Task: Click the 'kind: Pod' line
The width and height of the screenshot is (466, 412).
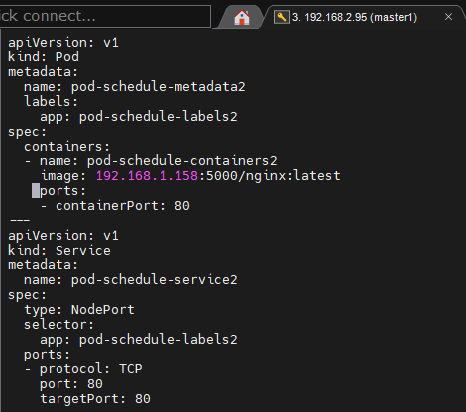Action: [44, 57]
